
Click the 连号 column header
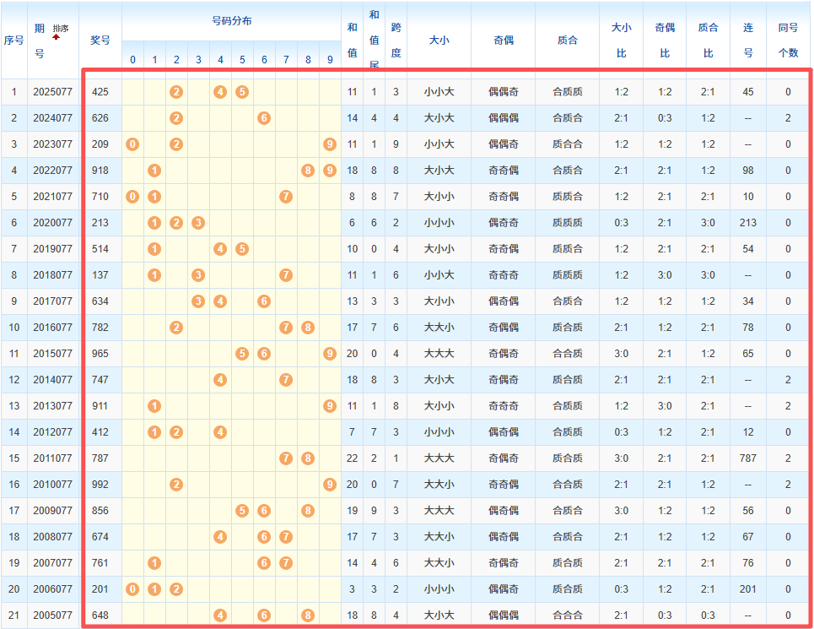(748, 40)
